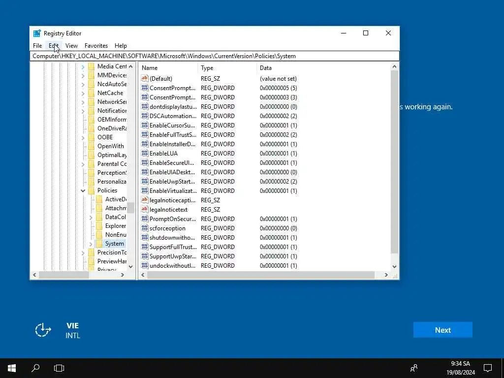Click the '(value not set)' data cell
The image size is (504, 378).
click(278, 79)
